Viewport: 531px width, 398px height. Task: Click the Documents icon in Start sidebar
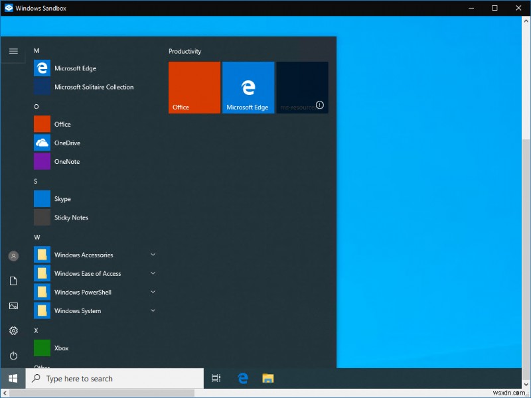13,281
